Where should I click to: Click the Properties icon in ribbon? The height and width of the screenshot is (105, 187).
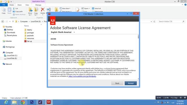[x=77, y=10]
